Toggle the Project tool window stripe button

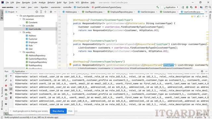pyautogui.click(x=2, y=15)
